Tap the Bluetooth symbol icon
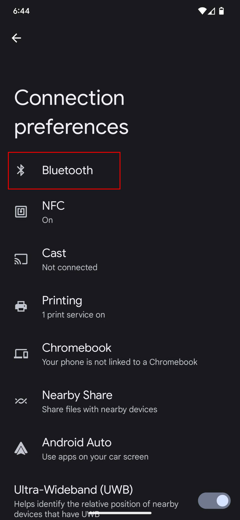The image size is (240, 520). [21, 170]
